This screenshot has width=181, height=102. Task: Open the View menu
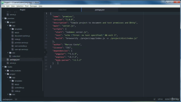[x=13, y=6]
